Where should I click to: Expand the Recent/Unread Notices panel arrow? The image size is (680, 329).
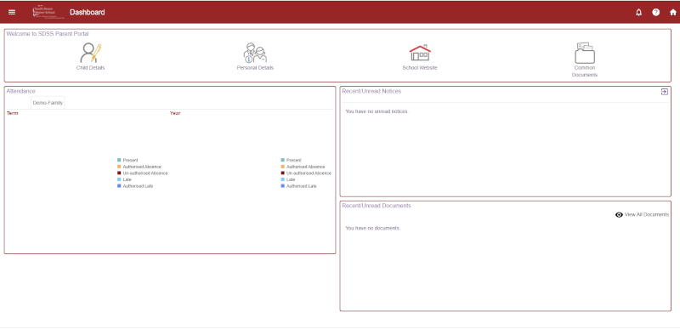click(665, 92)
